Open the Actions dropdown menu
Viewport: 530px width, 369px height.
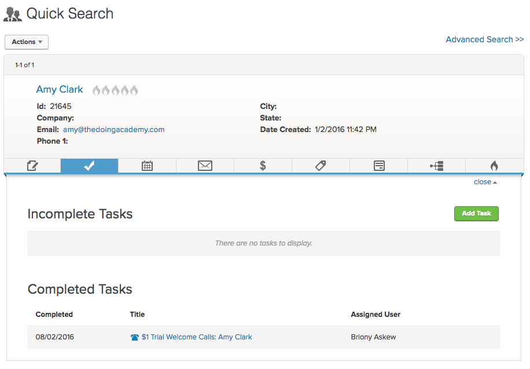[27, 42]
